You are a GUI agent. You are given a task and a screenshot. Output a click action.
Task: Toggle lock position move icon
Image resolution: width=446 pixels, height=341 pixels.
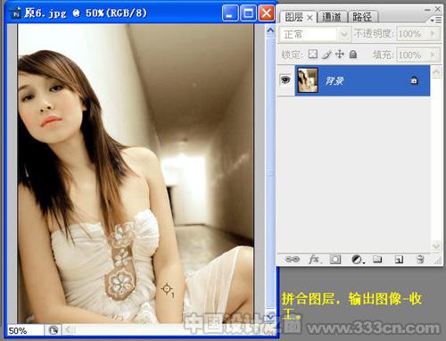[x=339, y=54]
